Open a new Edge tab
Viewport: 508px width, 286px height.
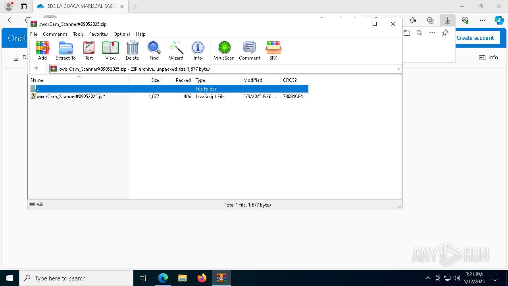pyautogui.click(x=135, y=6)
